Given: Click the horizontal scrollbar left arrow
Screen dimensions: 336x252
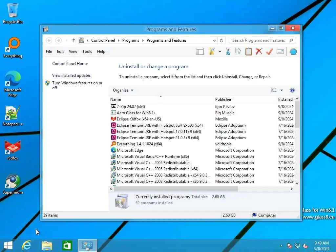Looking at the screenshot, I should [111, 189].
